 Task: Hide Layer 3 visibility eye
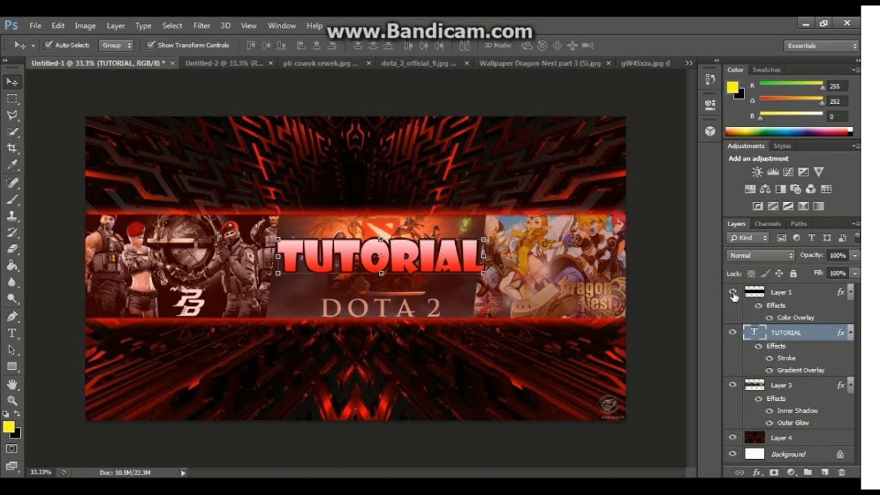(732, 385)
